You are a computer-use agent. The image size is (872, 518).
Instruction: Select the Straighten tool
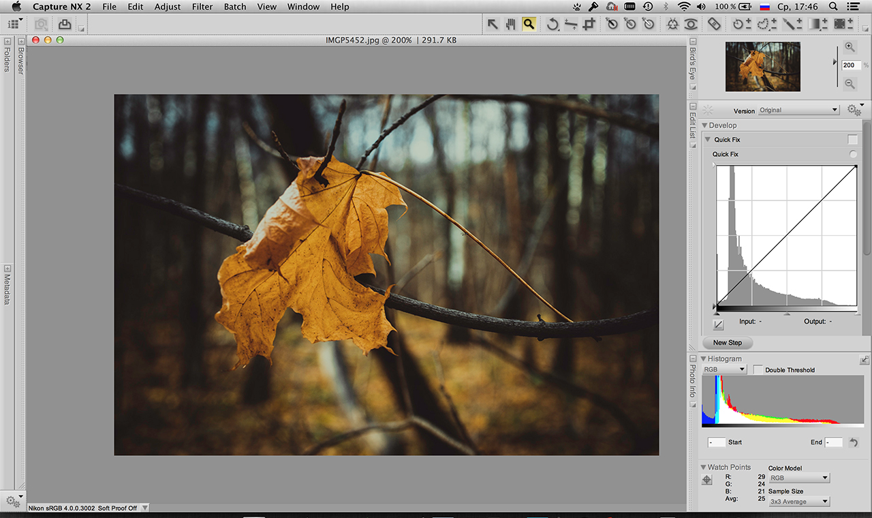[x=571, y=25]
